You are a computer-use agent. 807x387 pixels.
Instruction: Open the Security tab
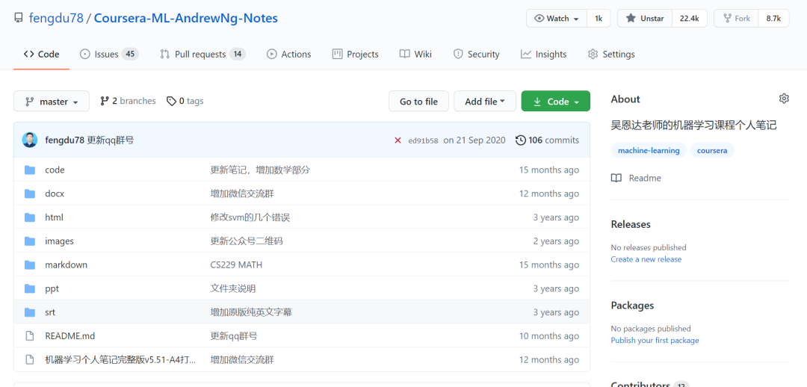(476, 54)
